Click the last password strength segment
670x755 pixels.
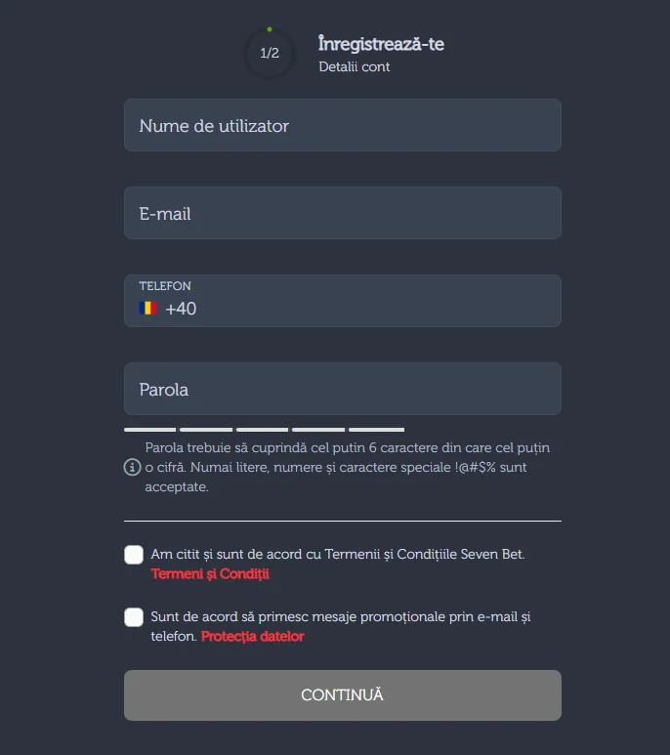coord(376,430)
